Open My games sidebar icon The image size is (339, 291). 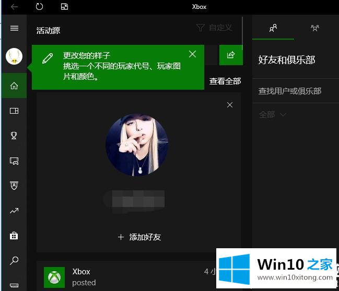tap(14, 111)
